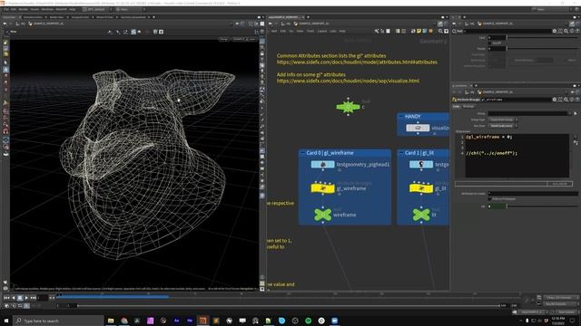Click the sidefx attributes documentation URL
This screenshot has height=326, width=581.
coord(357,62)
